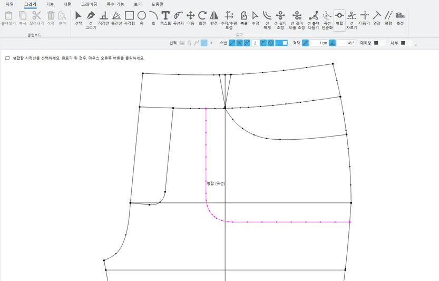Open the 특수 기능 tab
The width and height of the screenshot is (439, 281).
[x=115, y=4]
